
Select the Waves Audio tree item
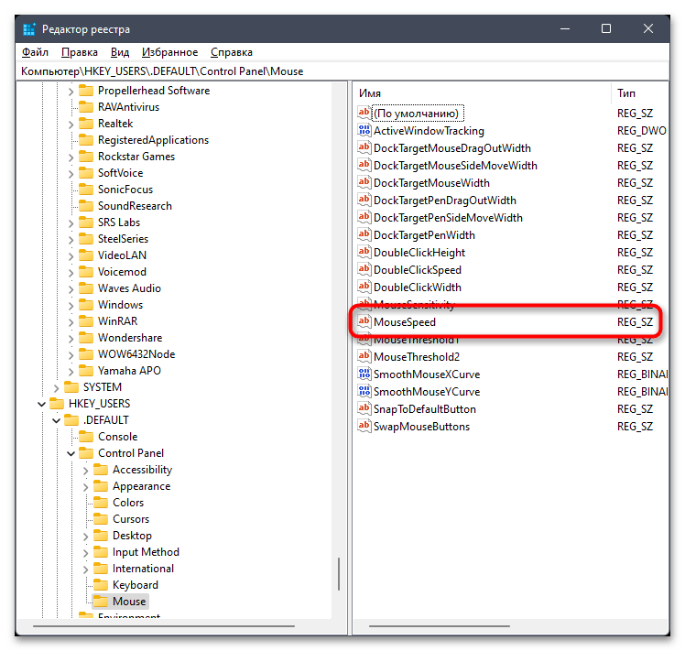[129, 288]
